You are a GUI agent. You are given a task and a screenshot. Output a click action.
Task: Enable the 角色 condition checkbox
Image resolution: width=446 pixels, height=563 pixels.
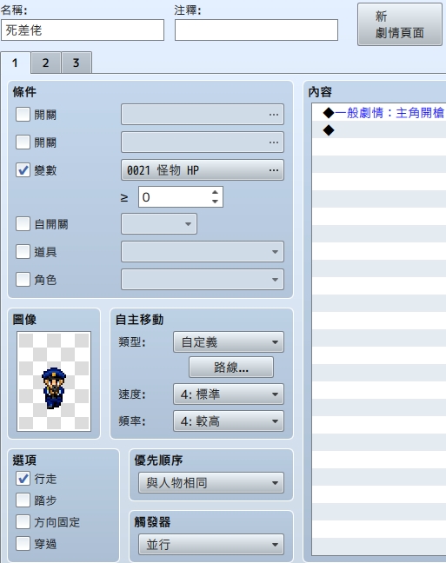coord(23,280)
